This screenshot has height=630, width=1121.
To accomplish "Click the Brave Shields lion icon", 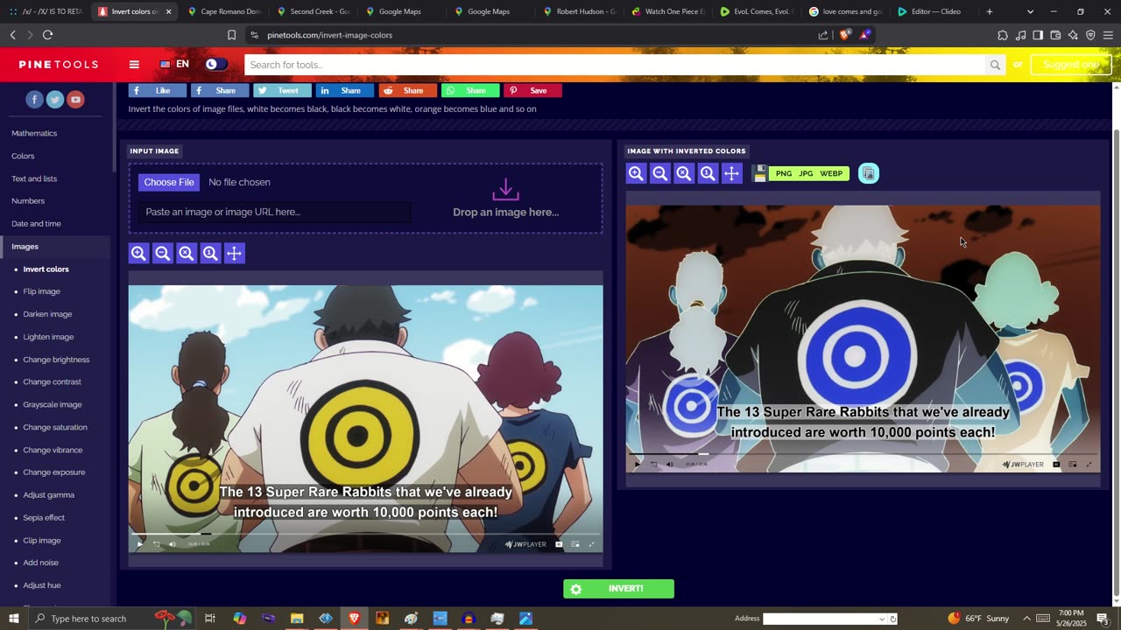I will pyautogui.click(x=845, y=35).
